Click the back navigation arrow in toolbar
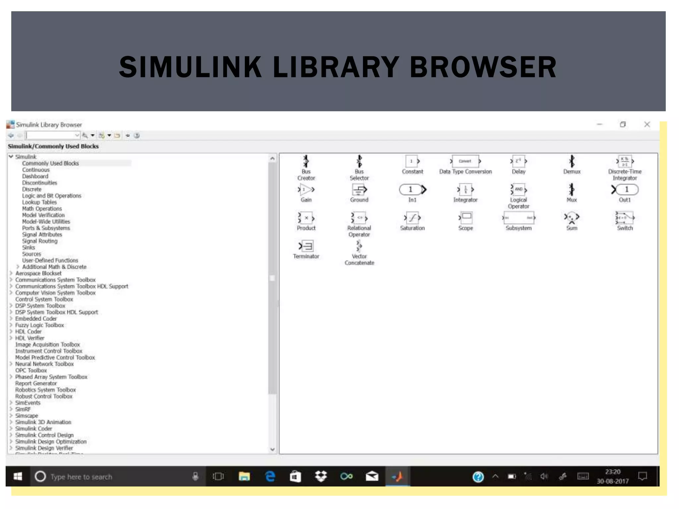This screenshot has width=679, height=509. point(11,136)
